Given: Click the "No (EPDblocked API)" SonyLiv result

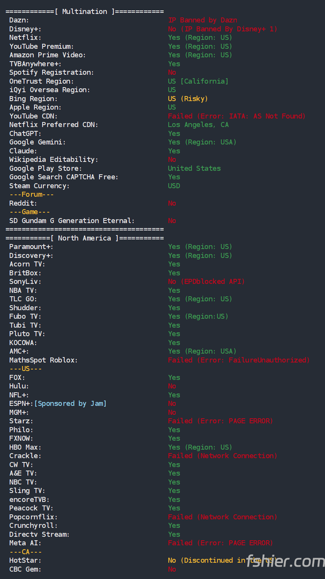Looking at the screenshot, I should [206, 282].
